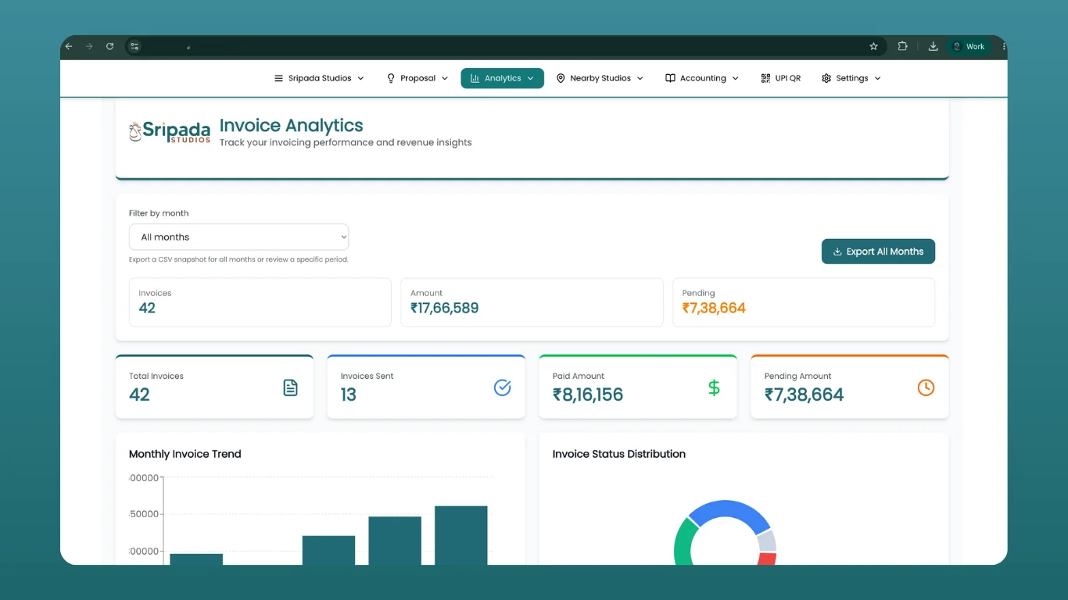Click the browser back arrow

click(x=69, y=47)
